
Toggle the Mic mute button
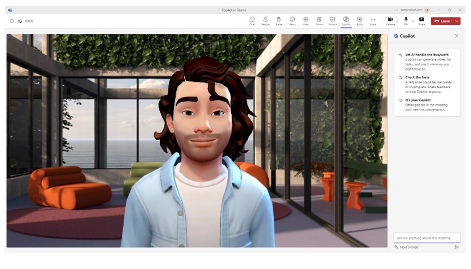(x=406, y=20)
